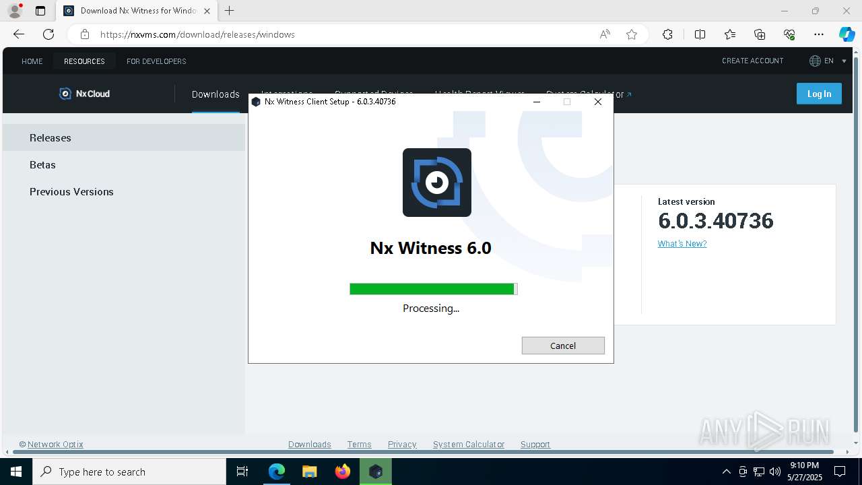The image size is (862, 485).
Task: Reload the page with refresh icon
Action: [48, 34]
